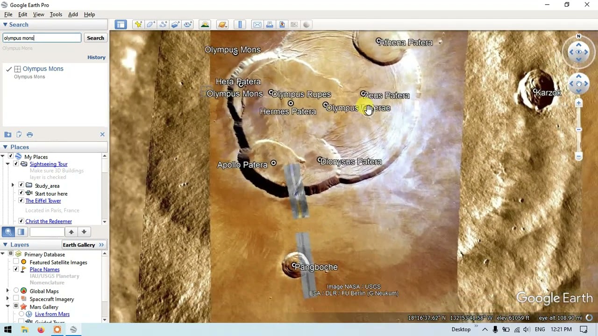Move item down with the down arrow
Screen dimensions: 598x336
coord(84,232)
